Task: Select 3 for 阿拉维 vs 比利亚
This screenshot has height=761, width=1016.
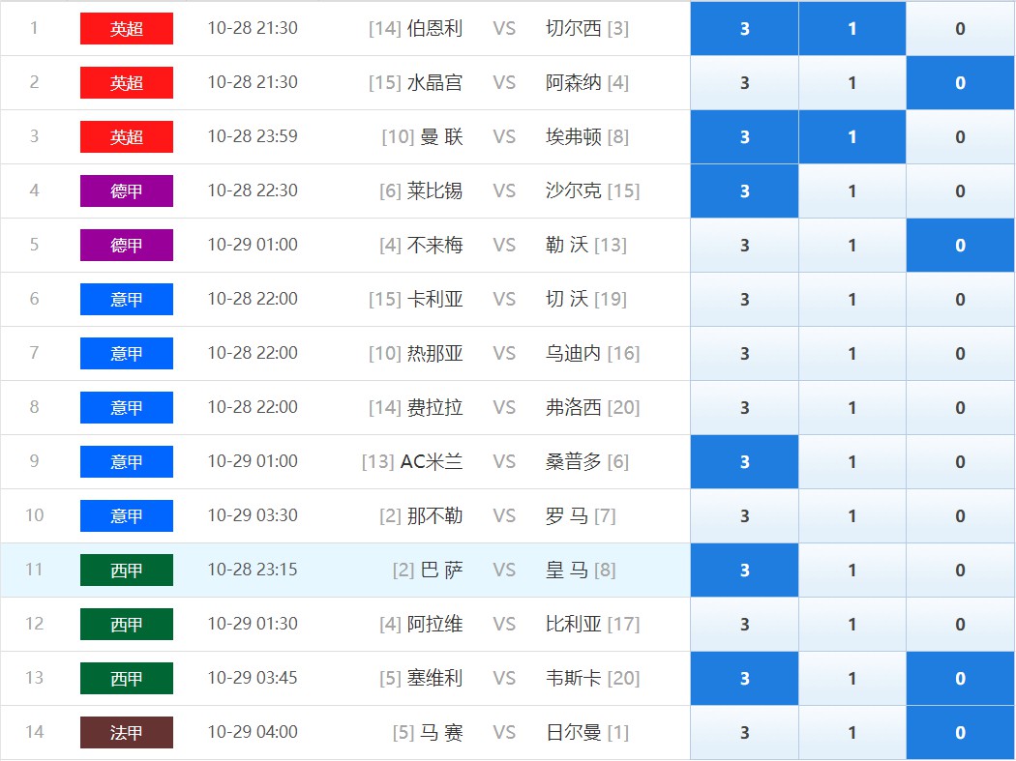Action: 744,625
